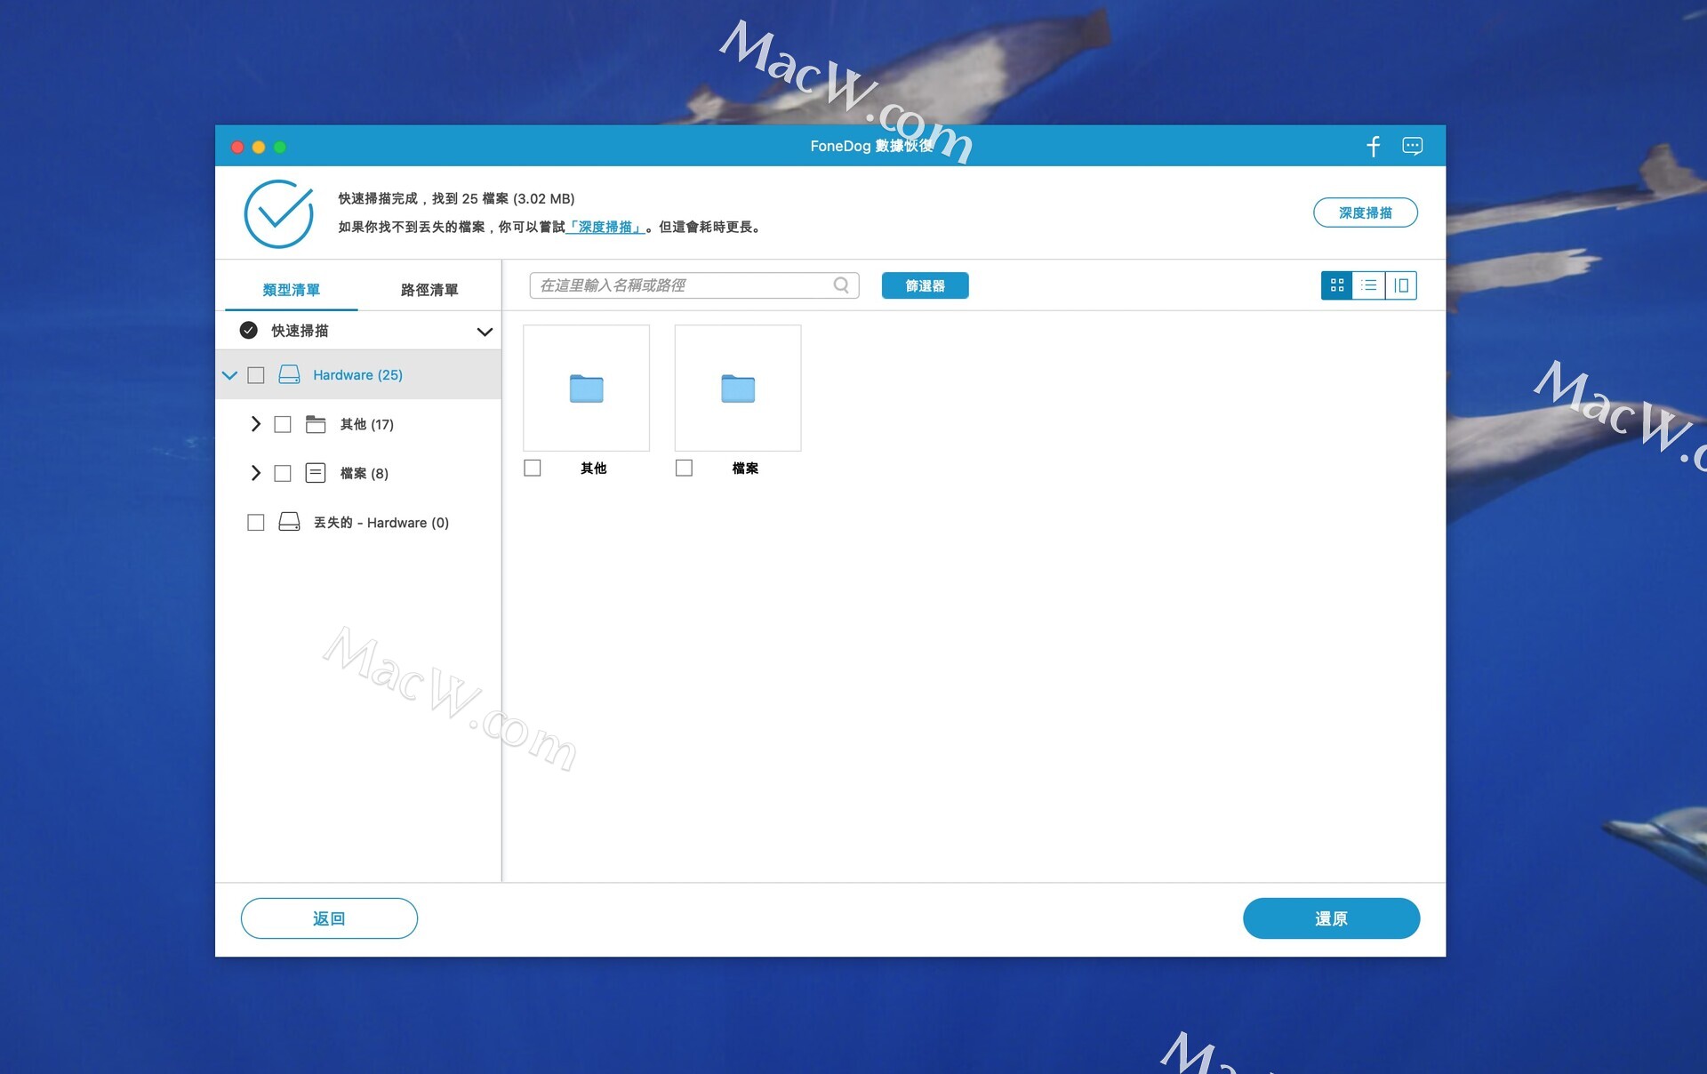Viewport: 1707px width, 1074px height.
Task: Switch to list view layout
Action: (1369, 285)
